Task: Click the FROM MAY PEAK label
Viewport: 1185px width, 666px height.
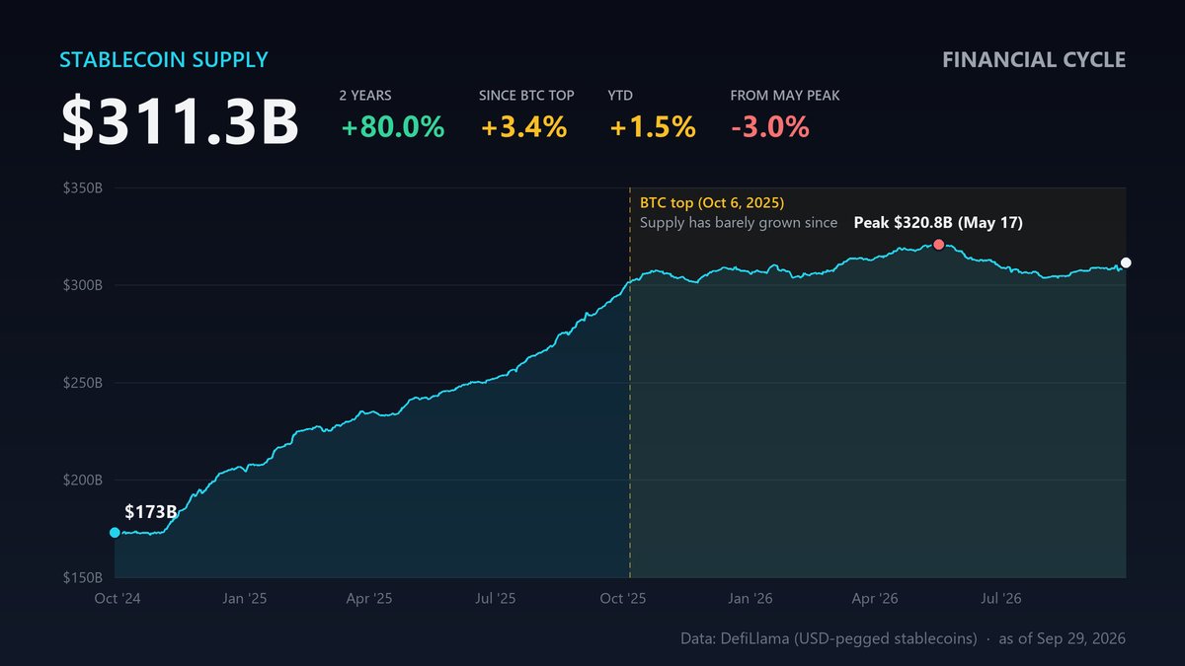Action: (785, 96)
